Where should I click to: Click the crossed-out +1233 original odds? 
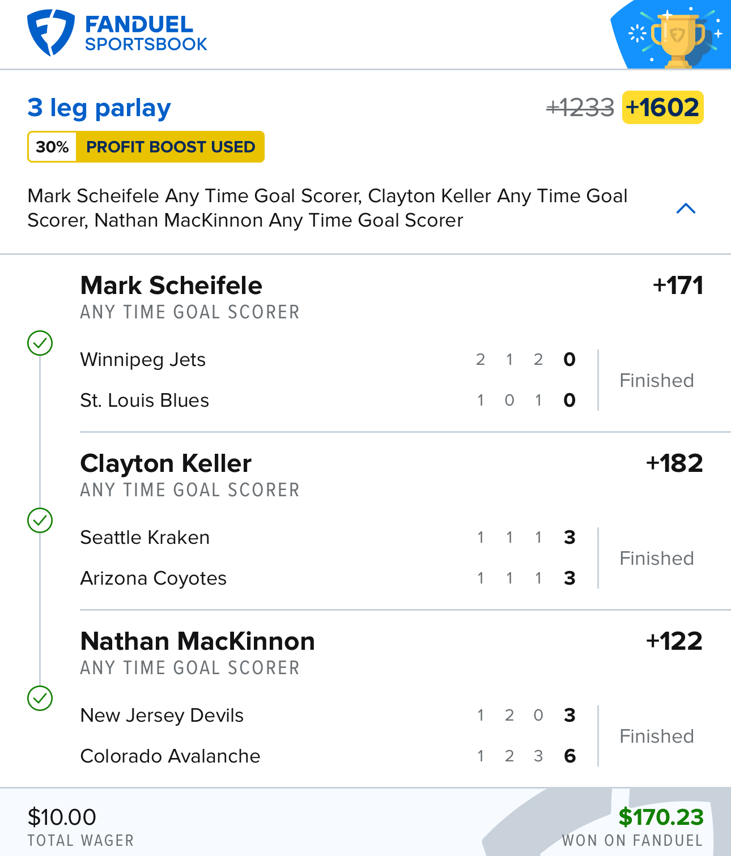pyautogui.click(x=580, y=108)
